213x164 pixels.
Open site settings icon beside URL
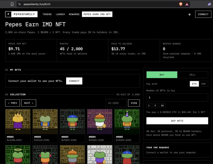click(x=19, y=4)
